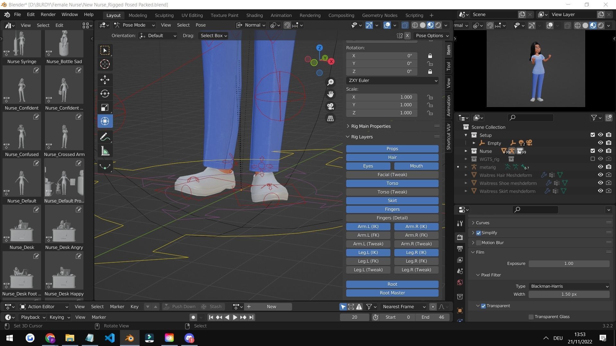Play animation forward
616x346 pixels.
coord(235,317)
